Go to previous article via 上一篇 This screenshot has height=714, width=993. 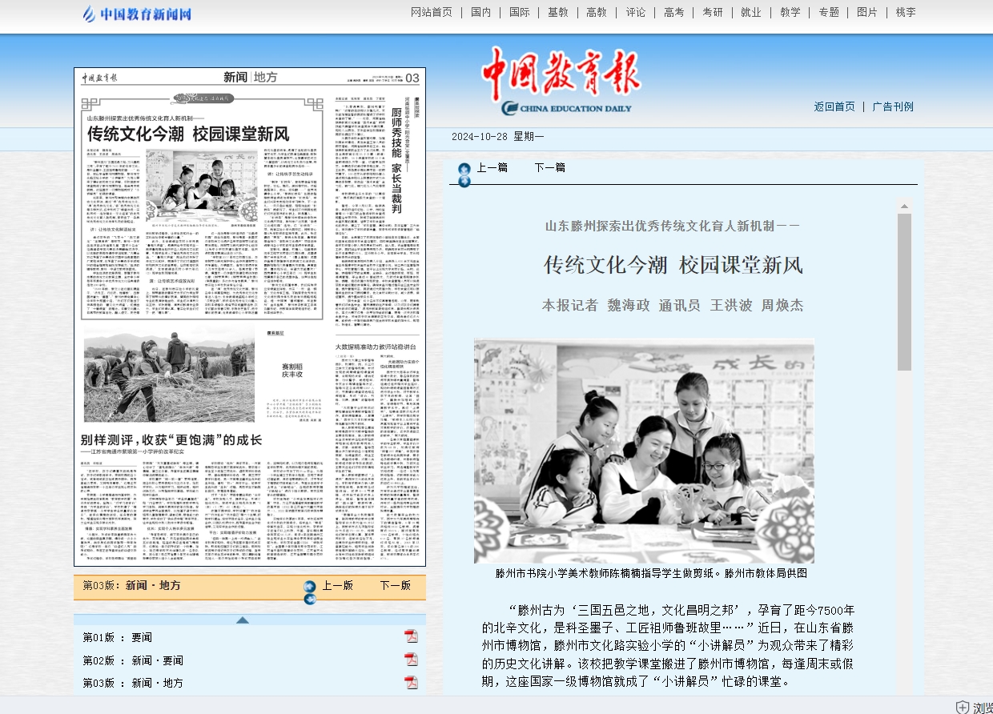point(492,167)
